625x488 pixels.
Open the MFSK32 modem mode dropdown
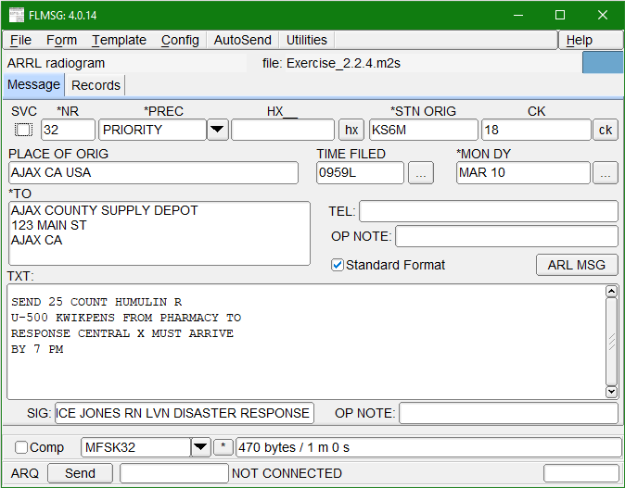(200, 448)
